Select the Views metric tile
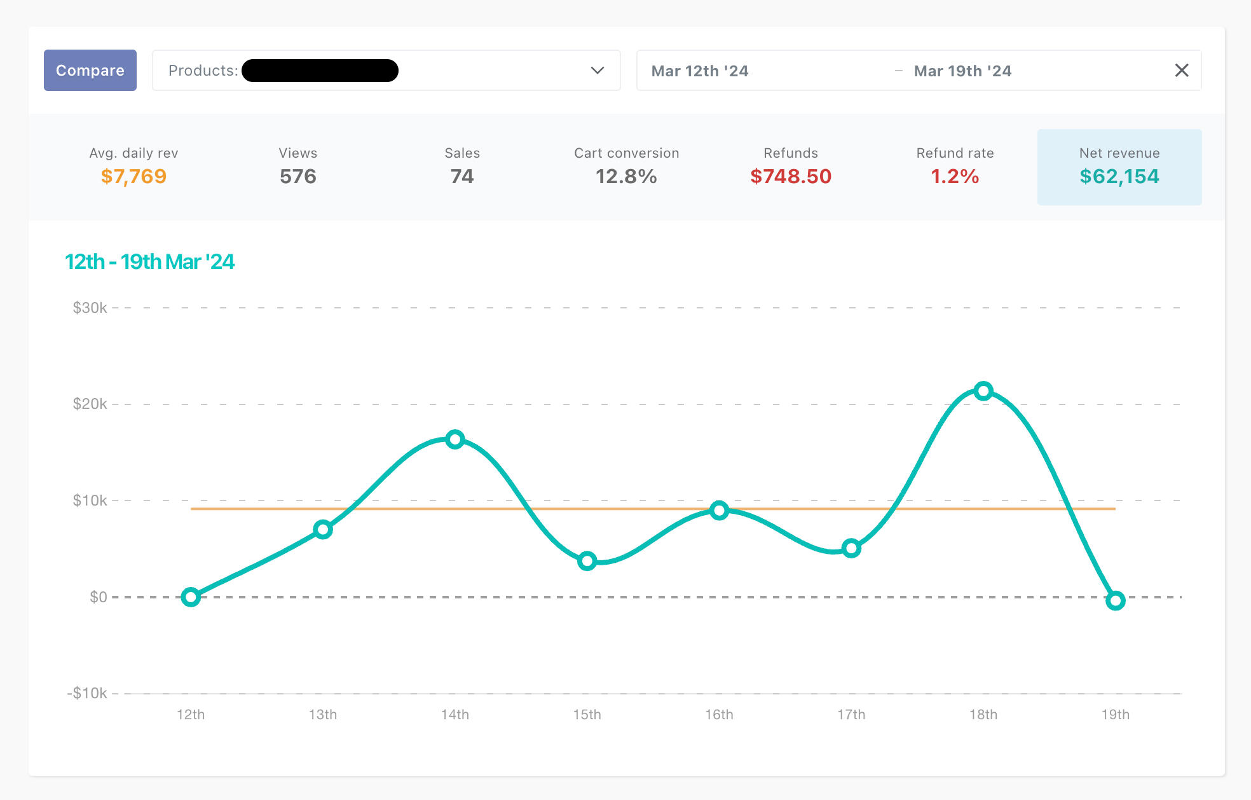The width and height of the screenshot is (1251, 800). [297, 167]
